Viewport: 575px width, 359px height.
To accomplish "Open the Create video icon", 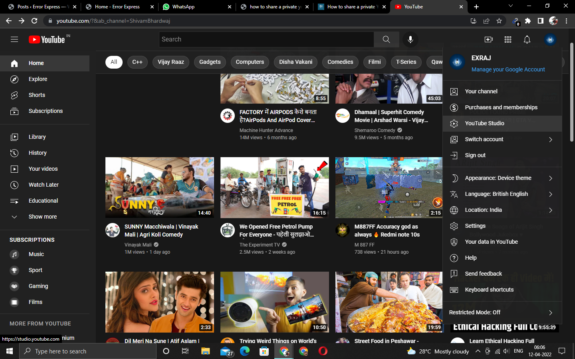I will coord(488,39).
